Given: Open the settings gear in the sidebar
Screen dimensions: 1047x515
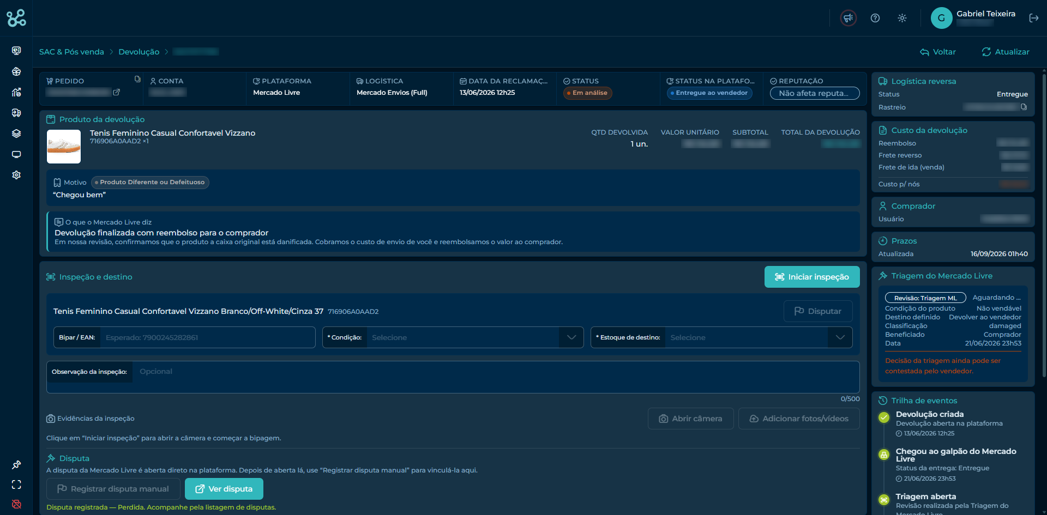Looking at the screenshot, I should (x=16, y=175).
